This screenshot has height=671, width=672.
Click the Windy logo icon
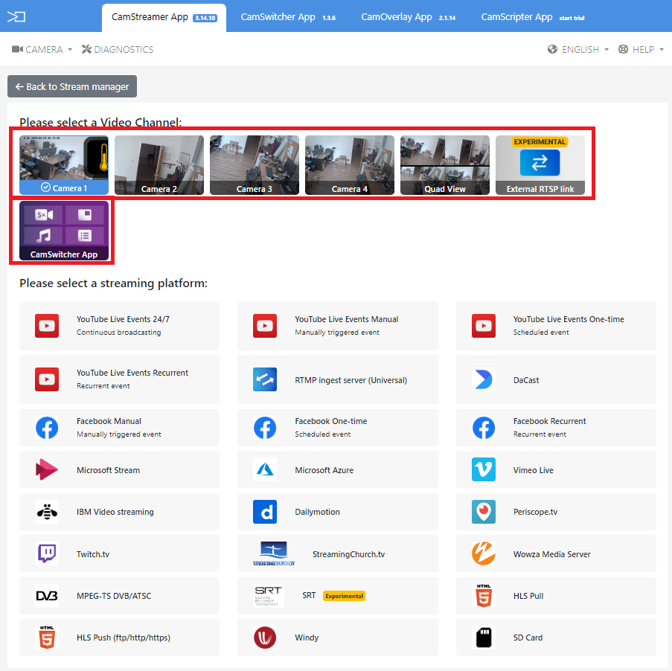[265, 637]
